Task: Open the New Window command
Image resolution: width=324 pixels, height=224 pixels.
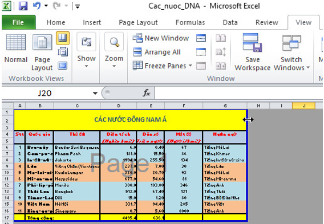Action: [x=161, y=38]
